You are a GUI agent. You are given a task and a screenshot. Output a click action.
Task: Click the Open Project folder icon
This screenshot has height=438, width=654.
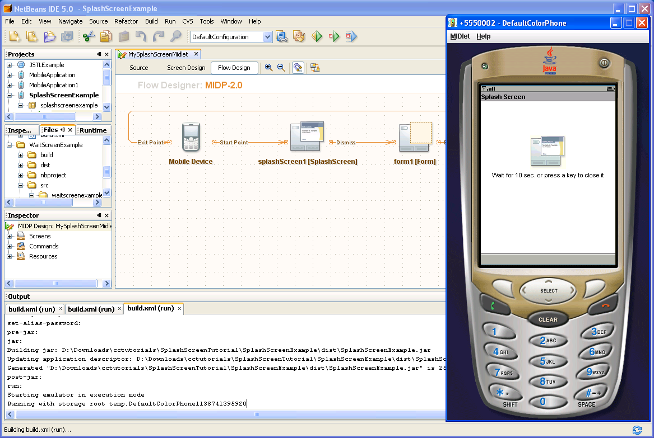point(50,36)
